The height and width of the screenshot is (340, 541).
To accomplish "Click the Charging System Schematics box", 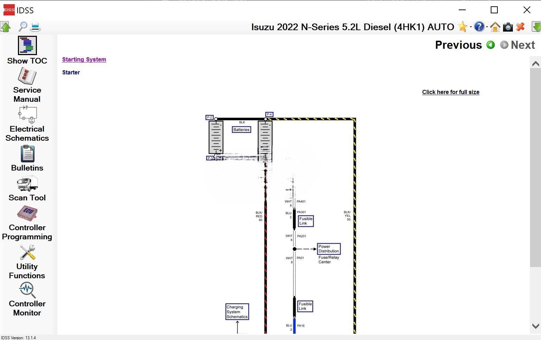I will (237, 312).
